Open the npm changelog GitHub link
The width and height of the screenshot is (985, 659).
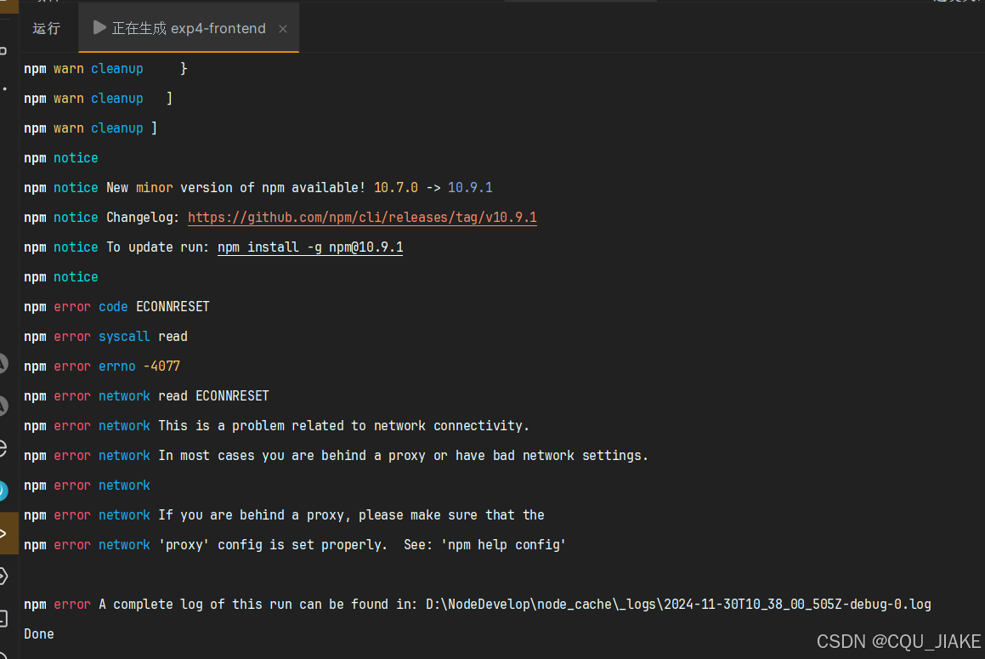(362, 217)
